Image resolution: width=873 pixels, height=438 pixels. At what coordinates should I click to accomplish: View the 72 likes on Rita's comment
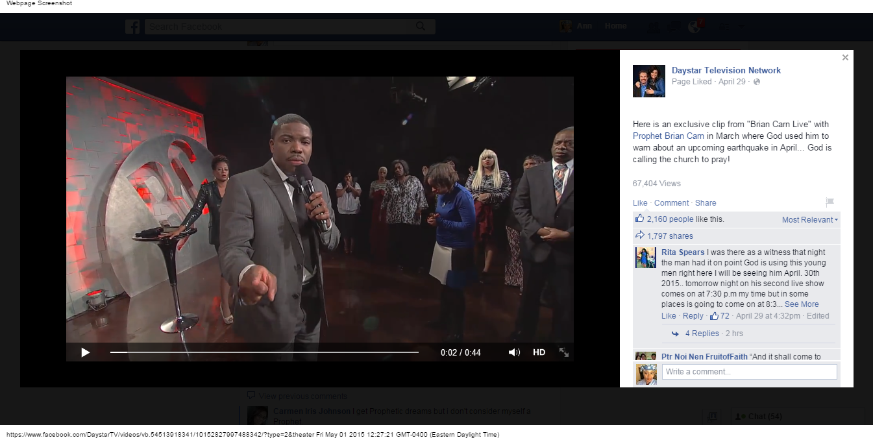(x=720, y=316)
